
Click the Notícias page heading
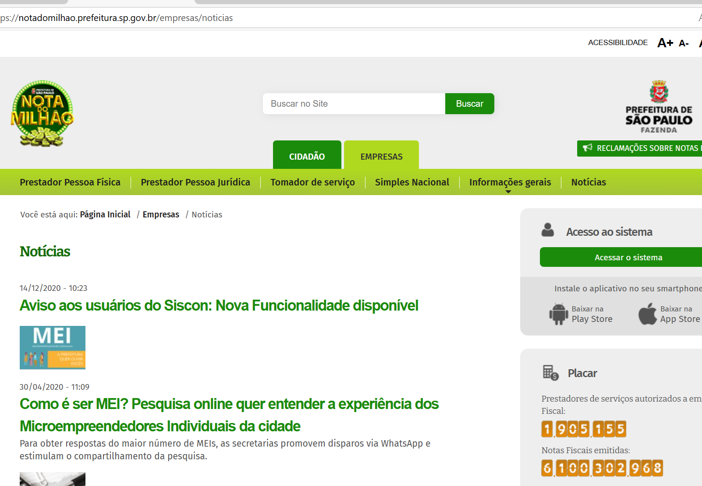point(45,252)
